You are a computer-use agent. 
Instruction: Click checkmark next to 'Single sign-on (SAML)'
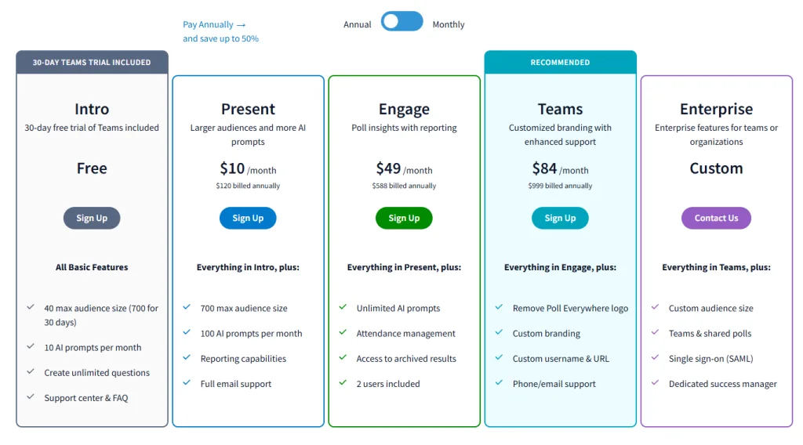(x=656, y=358)
